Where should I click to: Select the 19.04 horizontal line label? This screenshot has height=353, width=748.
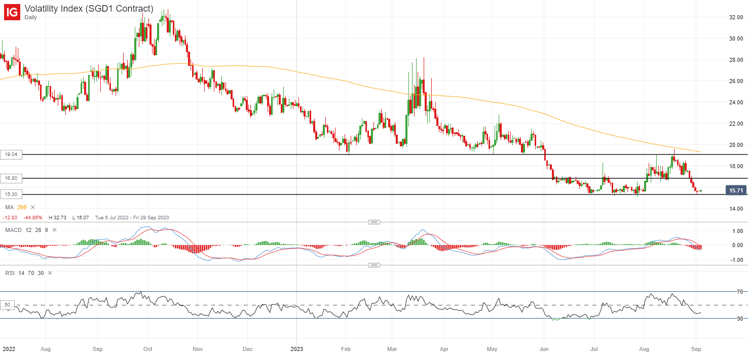click(x=11, y=155)
